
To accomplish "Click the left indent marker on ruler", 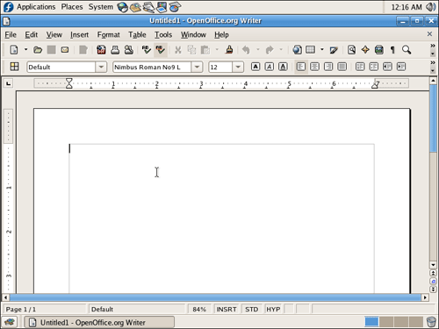I will [x=68, y=83].
